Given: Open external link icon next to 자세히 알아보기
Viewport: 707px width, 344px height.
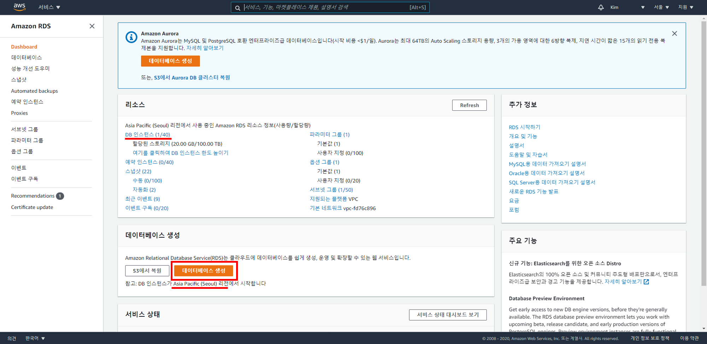Looking at the screenshot, I should 646,282.
